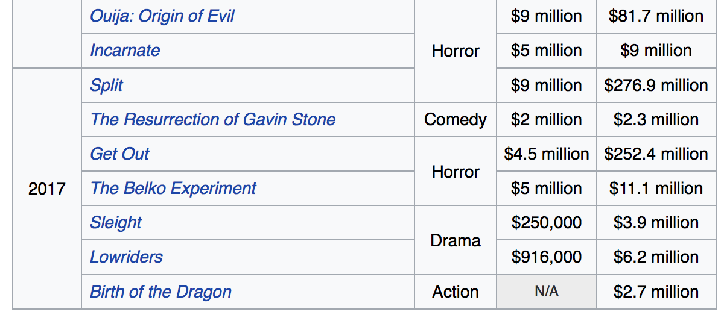The height and width of the screenshot is (318, 724).
Task: Follow The Resurrection of Gavin Stone link
Action: tap(212, 119)
